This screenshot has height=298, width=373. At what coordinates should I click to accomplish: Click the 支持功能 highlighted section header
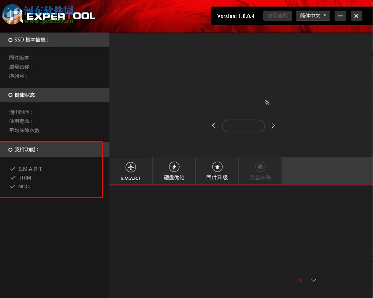[23, 149]
